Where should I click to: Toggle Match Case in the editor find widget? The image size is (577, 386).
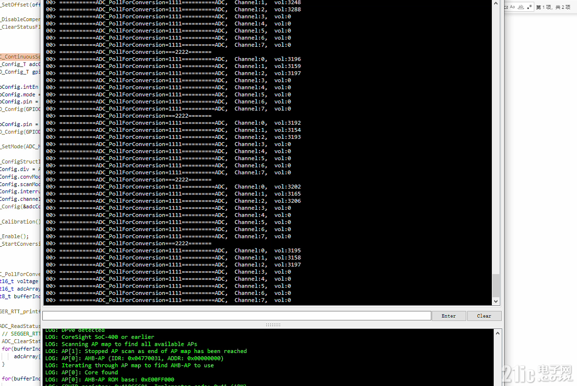[512, 7]
